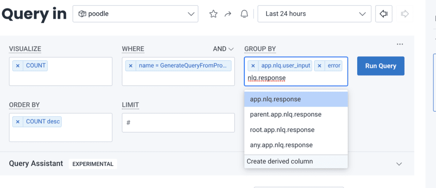436x188 pixels.
Task: Remove the app.nlq.user_input group by chip
Action: (x=253, y=66)
